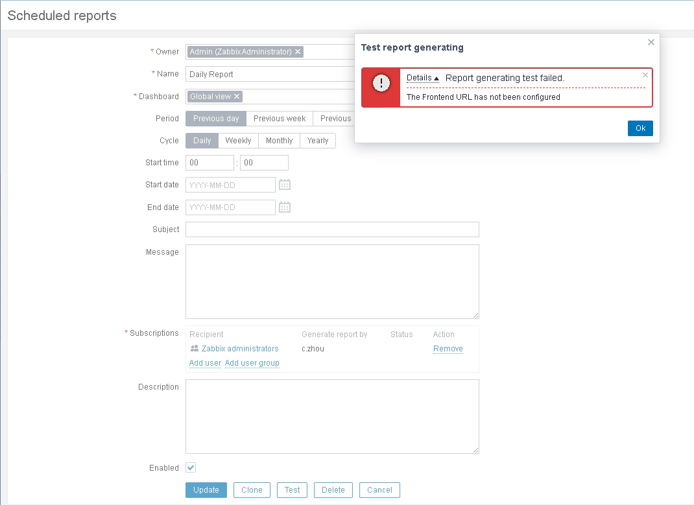
Task: Click the Subject input field
Action: click(332, 229)
